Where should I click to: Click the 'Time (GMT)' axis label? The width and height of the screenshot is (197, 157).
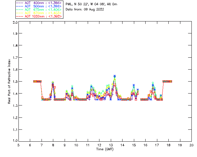[x=105, y=149]
